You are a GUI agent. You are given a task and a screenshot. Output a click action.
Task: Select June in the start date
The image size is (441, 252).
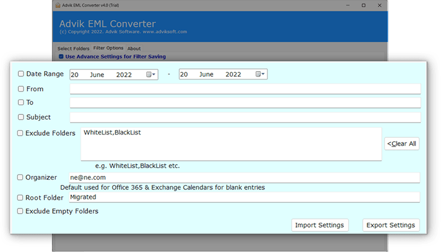(97, 74)
